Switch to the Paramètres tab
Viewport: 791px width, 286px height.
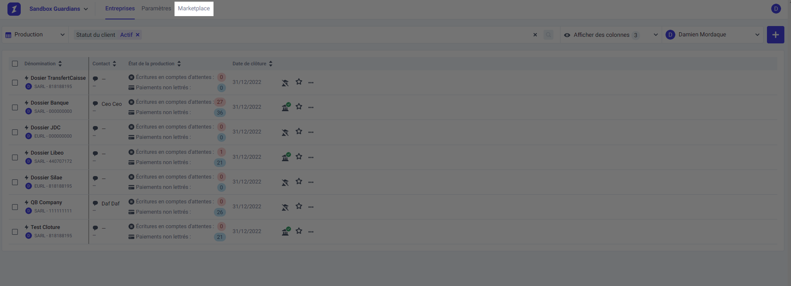(156, 8)
